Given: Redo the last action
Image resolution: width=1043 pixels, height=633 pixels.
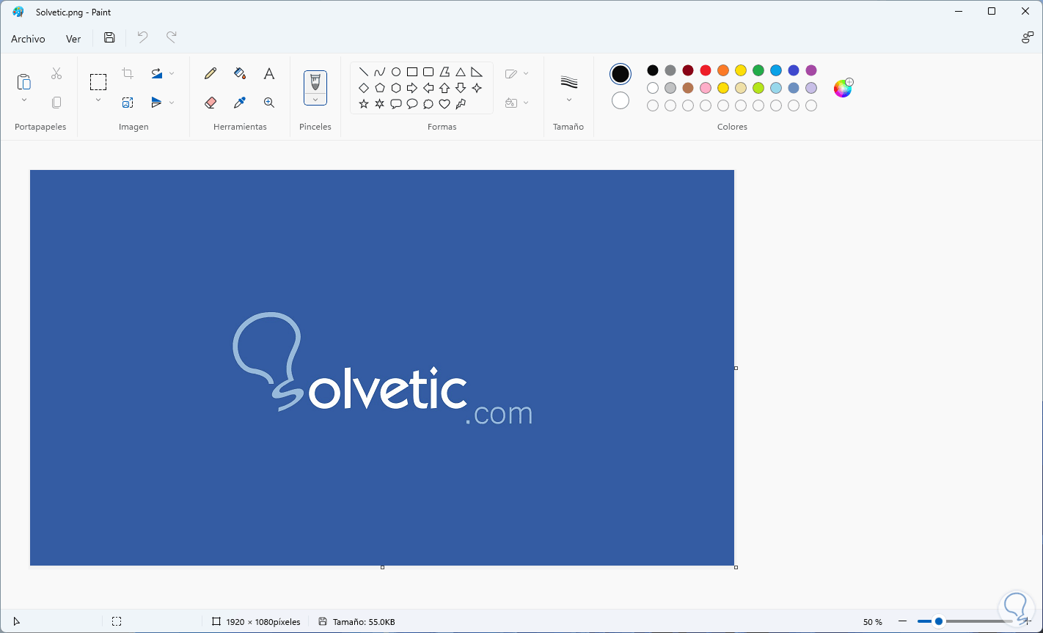Looking at the screenshot, I should pos(172,37).
